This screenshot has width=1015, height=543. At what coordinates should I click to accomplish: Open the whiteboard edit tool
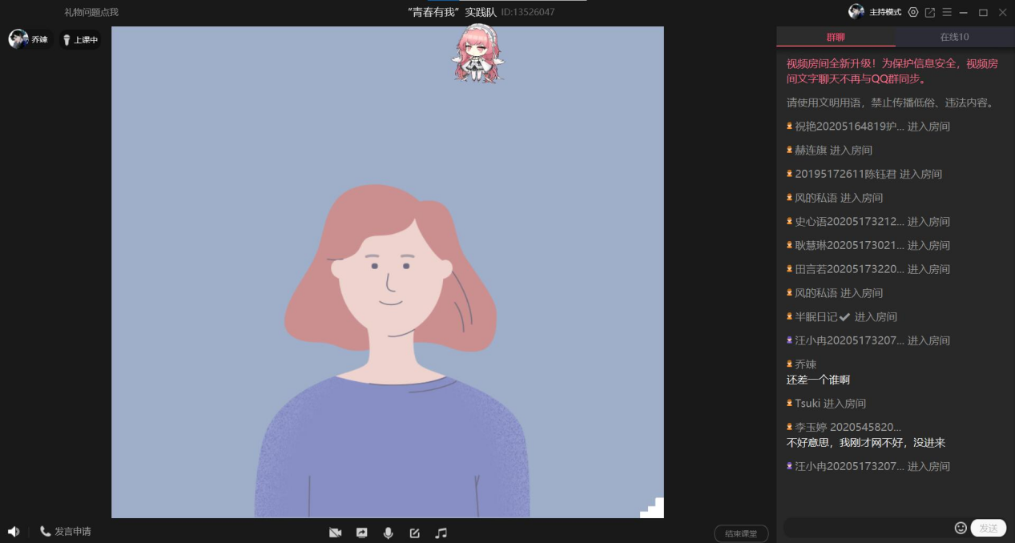[x=414, y=533]
